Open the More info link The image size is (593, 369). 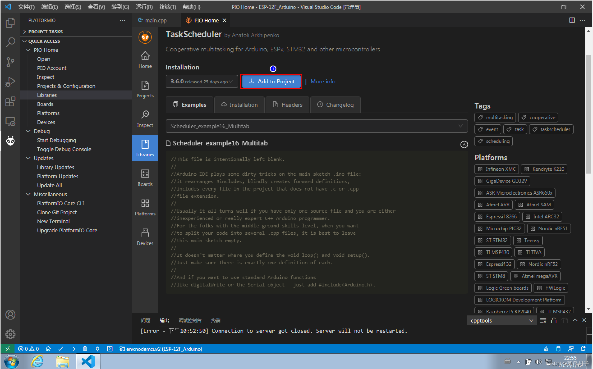[x=323, y=81]
